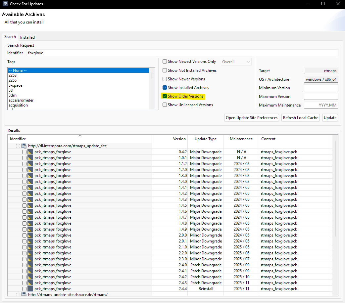Enable Show Newest Versions Only
345x303 pixels.
pyautogui.click(x=165, y=62)
